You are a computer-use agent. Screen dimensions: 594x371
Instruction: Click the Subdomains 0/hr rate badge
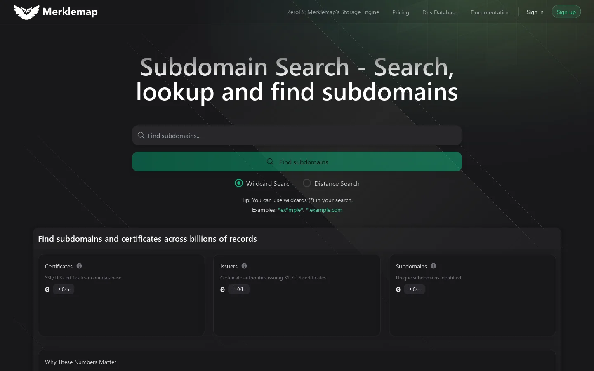(x=415, y=289)
